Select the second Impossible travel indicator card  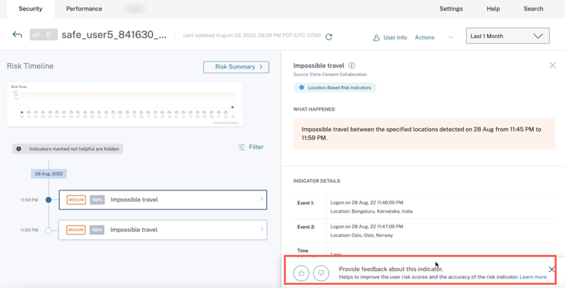(x=162, y=230)
